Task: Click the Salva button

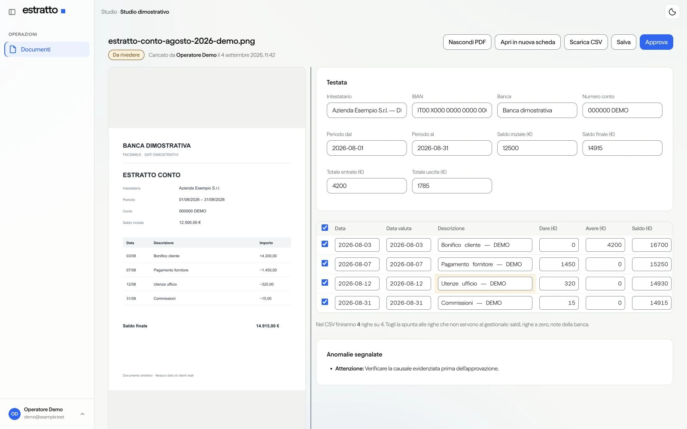Action: pyautogui.click(x=623, y=42)
